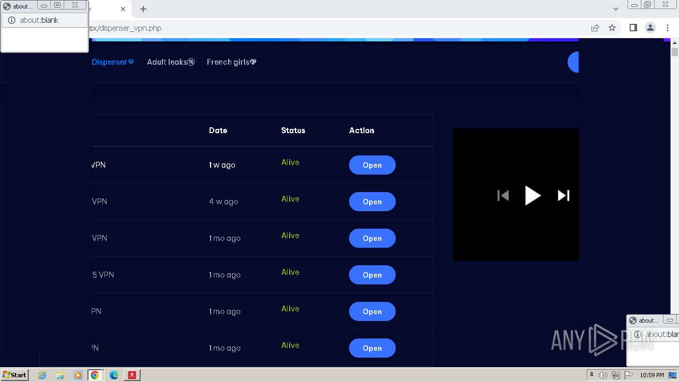Show hidden system tray icons
679x382 pixels.
point(591,375)
